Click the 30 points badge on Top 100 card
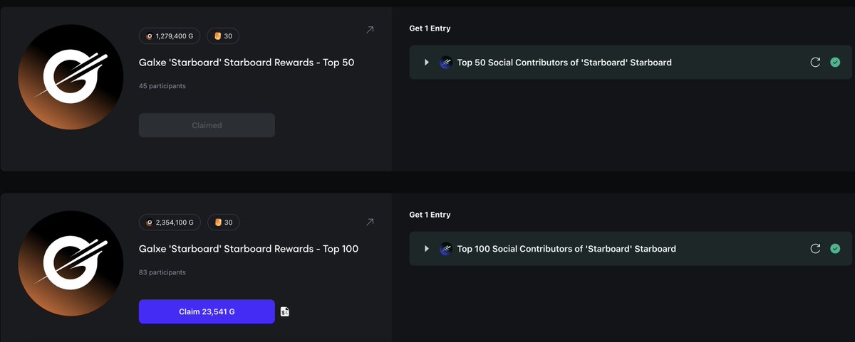Image resolution: width=855 pixels, height=342 pixels. point(224,223)
